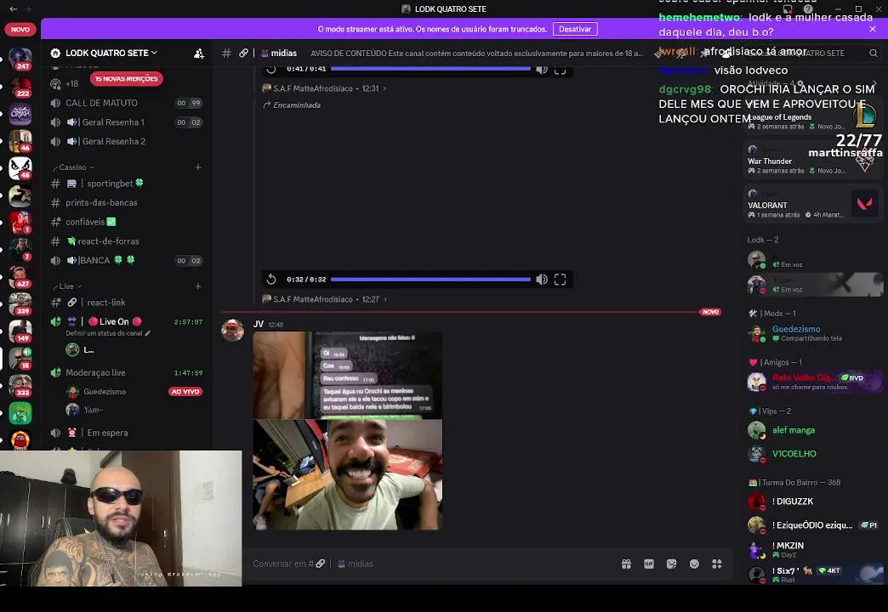Screen dimensions: 888x612
Task: Dismiss the streamer mode banner with X
Action: point(873,29)
